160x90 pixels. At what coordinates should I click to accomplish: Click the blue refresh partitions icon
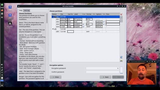point(121,57)
